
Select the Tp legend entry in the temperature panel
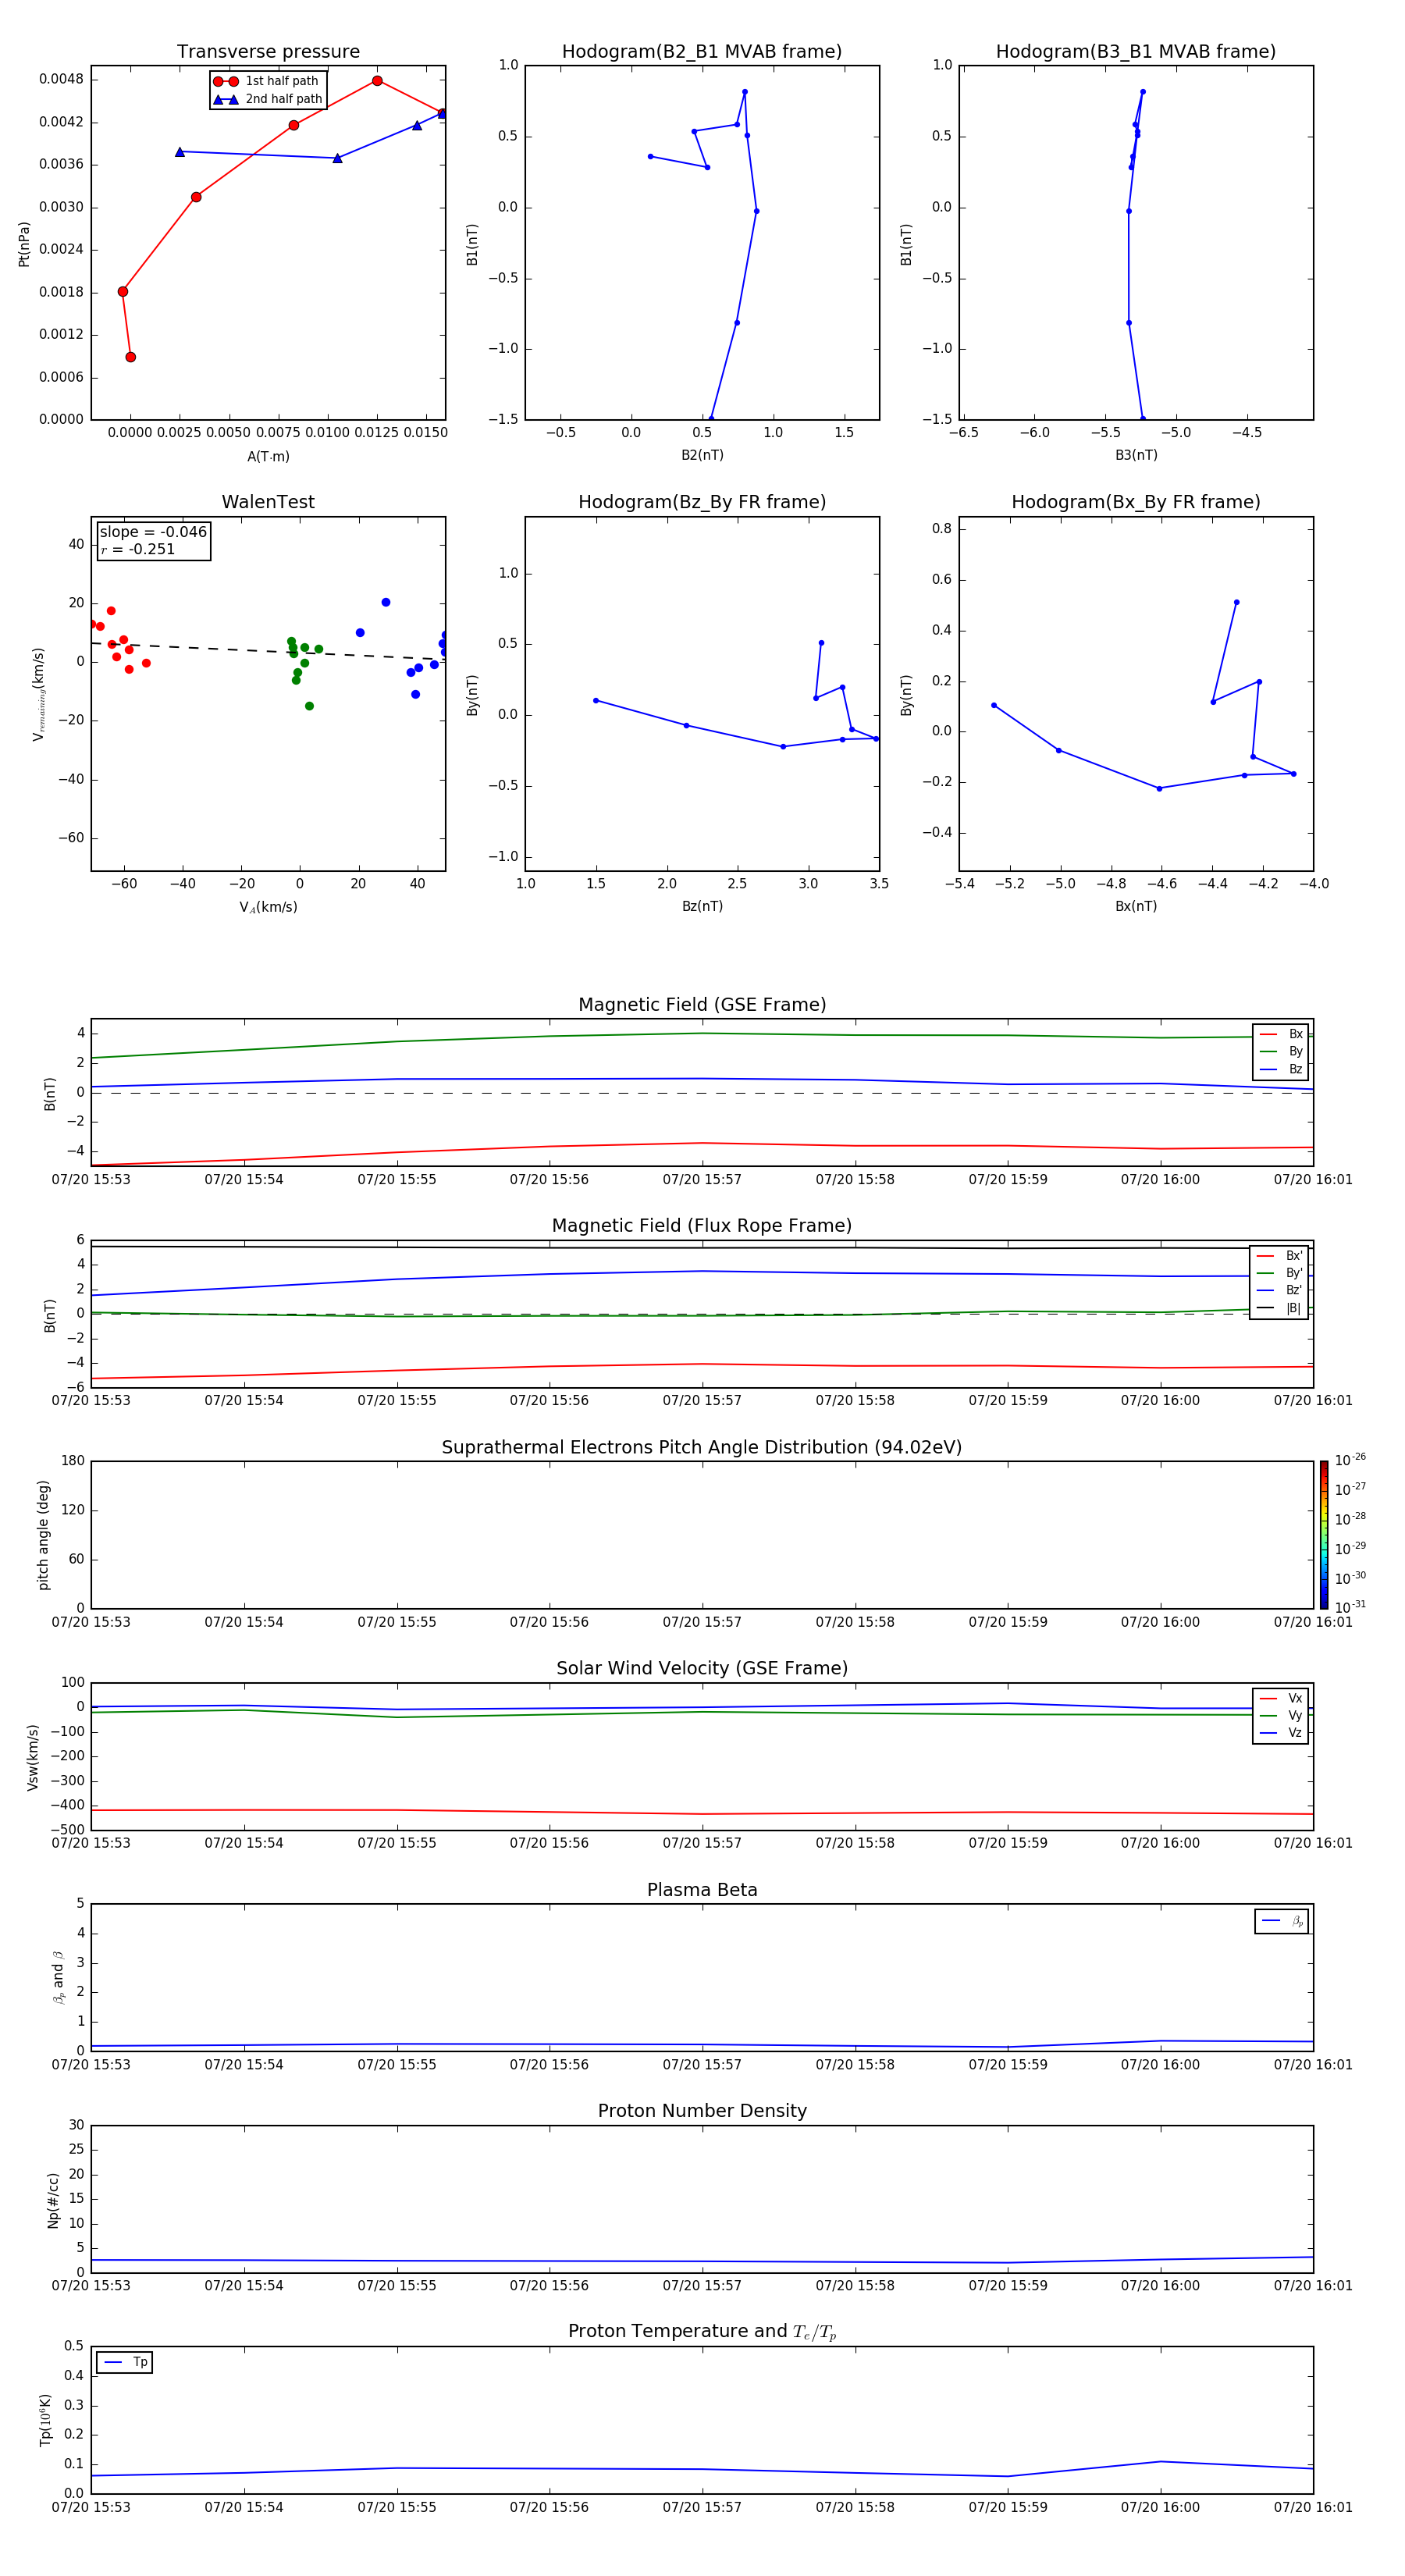tap(126, 2362)
